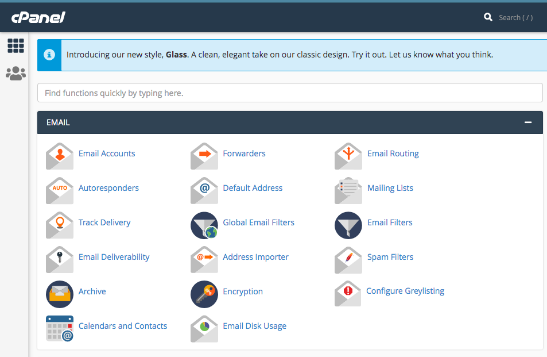This screenshot has width=547, height=357.
Task: Open the Email Accounts envelope icon
Action: coord(60,156)
